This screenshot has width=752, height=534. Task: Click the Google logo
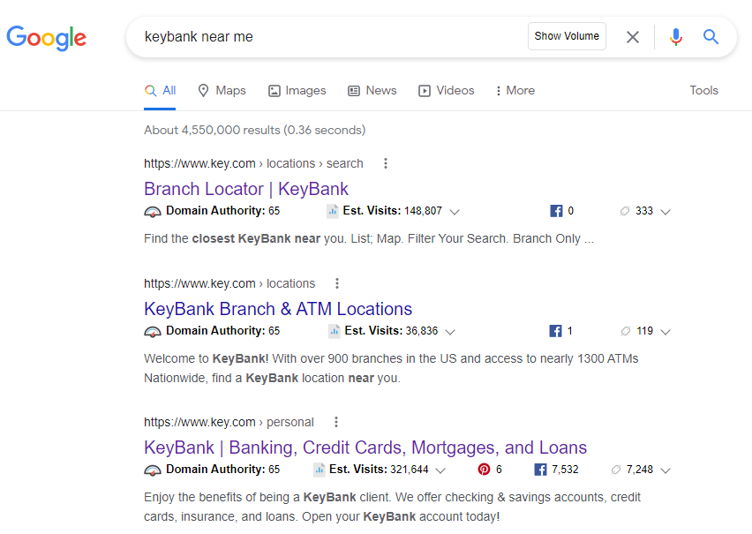47,38
